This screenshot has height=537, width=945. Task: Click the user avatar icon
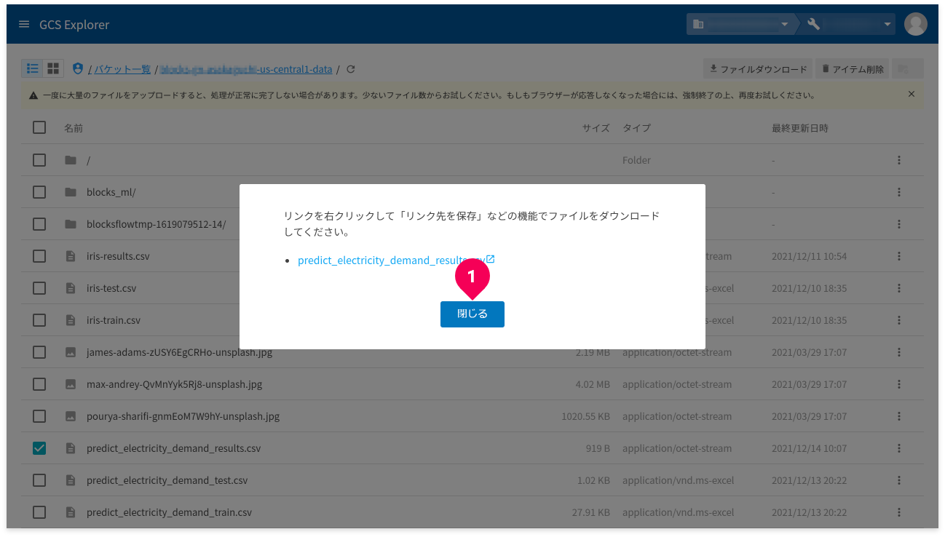pos(915,24)
